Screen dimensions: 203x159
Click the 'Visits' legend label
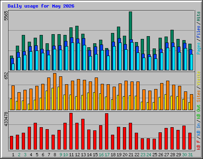point(198,79)
